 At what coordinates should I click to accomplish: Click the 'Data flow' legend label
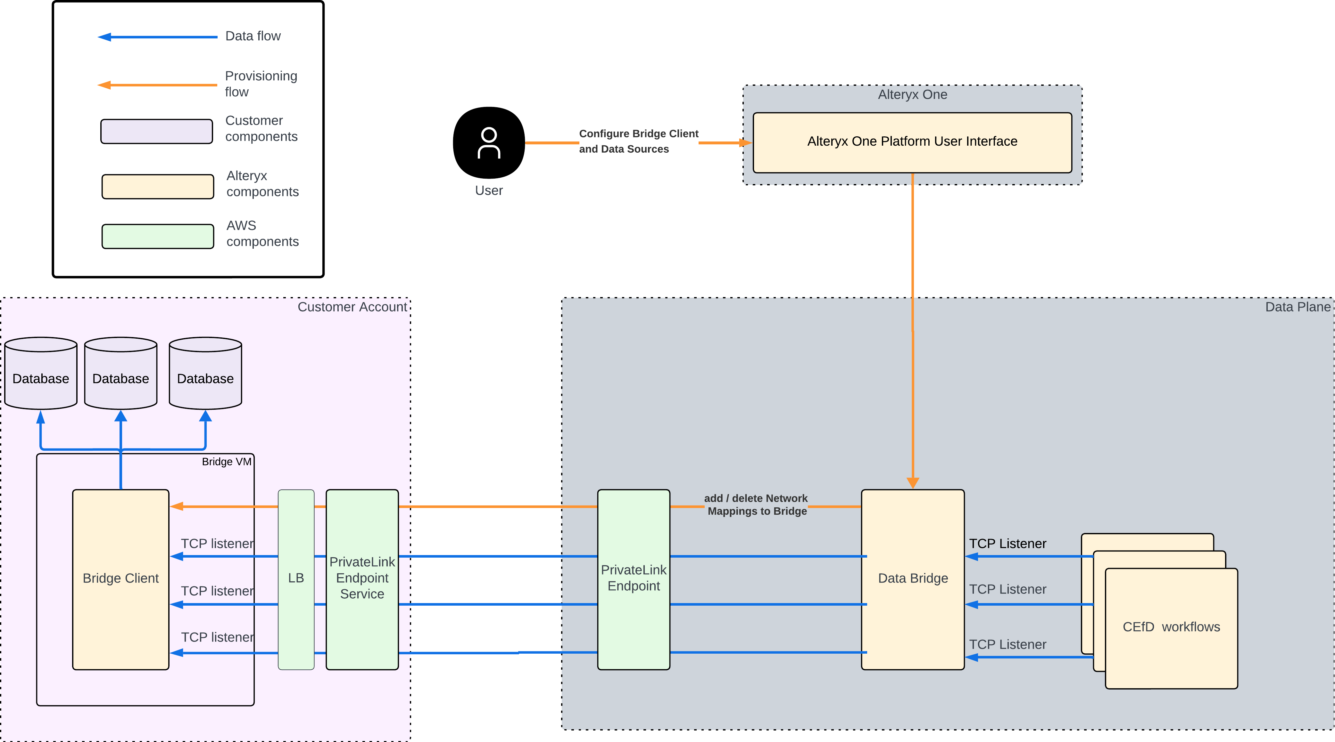point(253,36)
